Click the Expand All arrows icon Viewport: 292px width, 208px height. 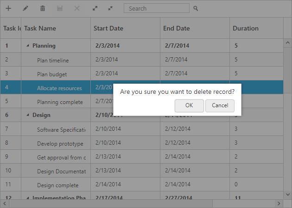[x=95, y=8]
